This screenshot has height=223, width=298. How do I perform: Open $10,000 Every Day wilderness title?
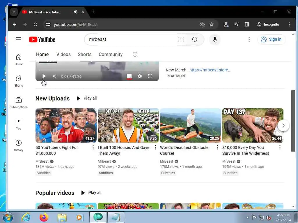pyautogui.click(x=246, y=150)
